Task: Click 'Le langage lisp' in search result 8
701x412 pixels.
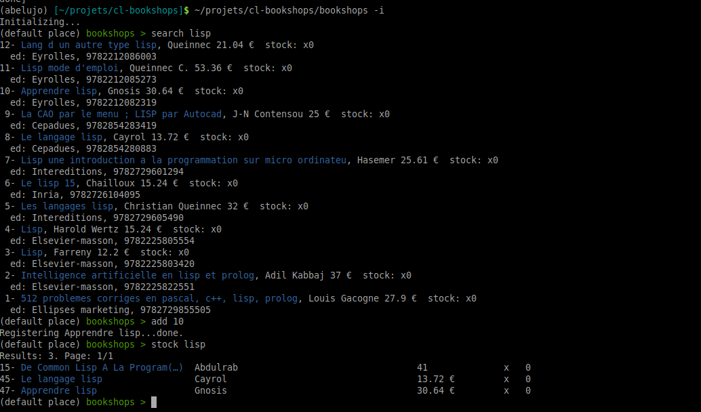Action: 61,137
